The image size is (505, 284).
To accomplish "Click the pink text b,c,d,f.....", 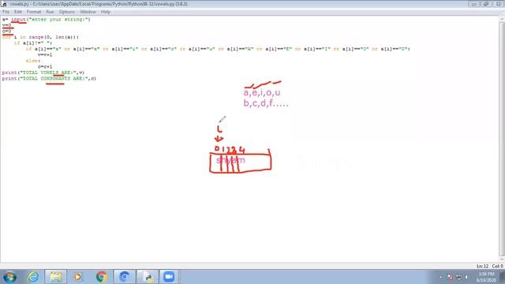I will click(x=266, y=103).
